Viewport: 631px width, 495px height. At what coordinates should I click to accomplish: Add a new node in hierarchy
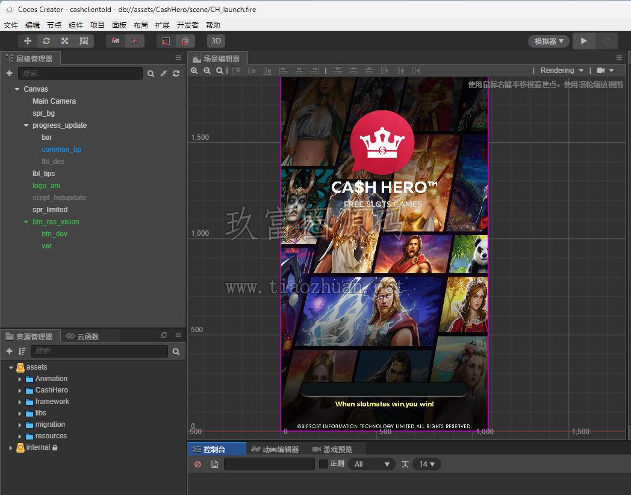[9, 73]
